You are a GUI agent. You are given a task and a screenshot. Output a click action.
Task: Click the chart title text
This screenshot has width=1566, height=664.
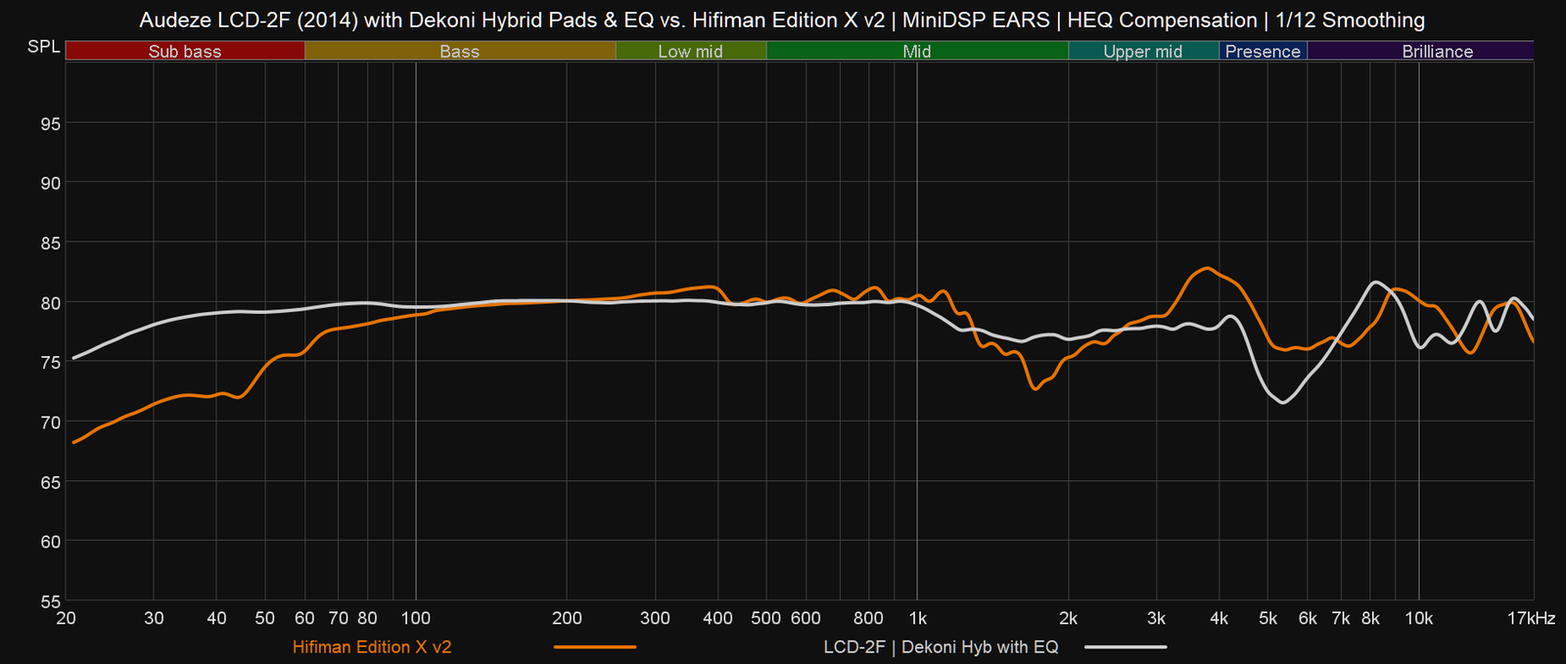782,20
